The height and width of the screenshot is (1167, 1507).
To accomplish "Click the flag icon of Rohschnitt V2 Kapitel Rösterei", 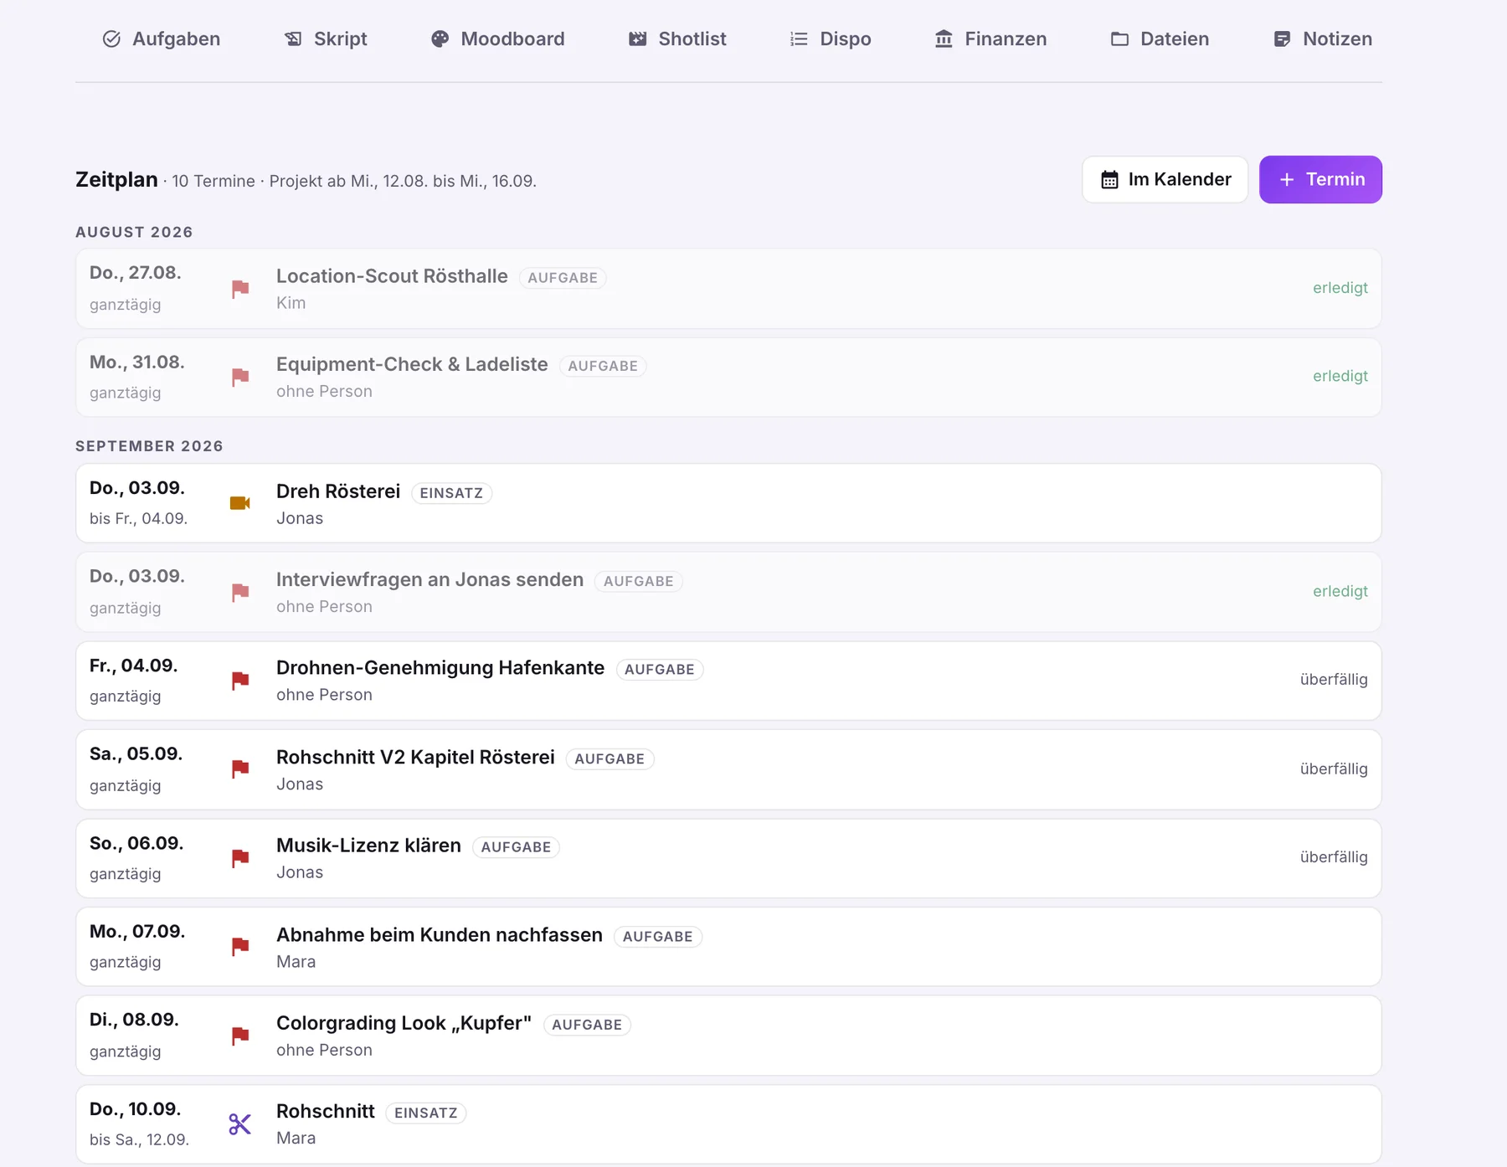I will click(240, 769).
